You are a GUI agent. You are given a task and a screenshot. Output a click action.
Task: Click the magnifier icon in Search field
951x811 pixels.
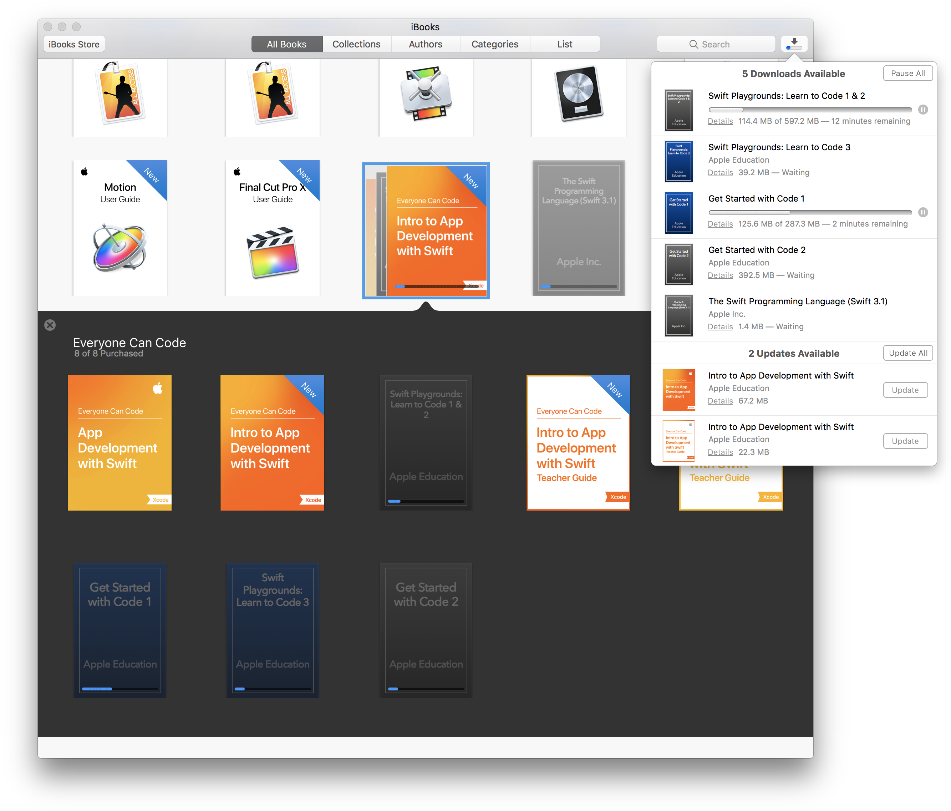point(693,44)
